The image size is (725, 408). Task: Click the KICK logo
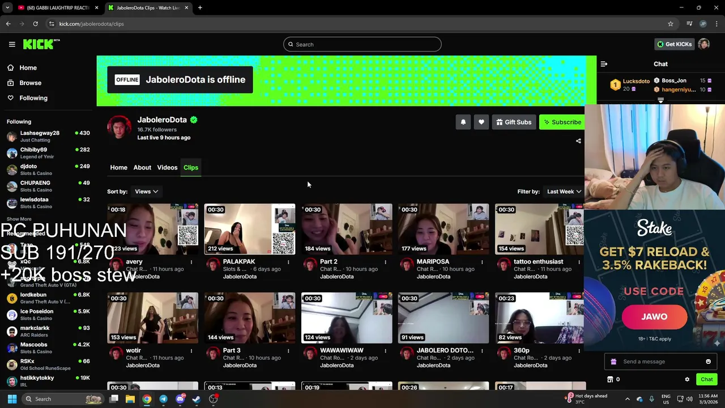[41, 44]
